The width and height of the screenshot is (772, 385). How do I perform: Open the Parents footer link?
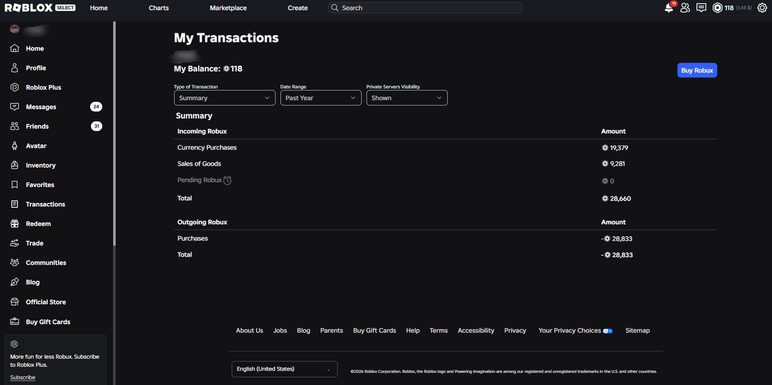[332, 331]
